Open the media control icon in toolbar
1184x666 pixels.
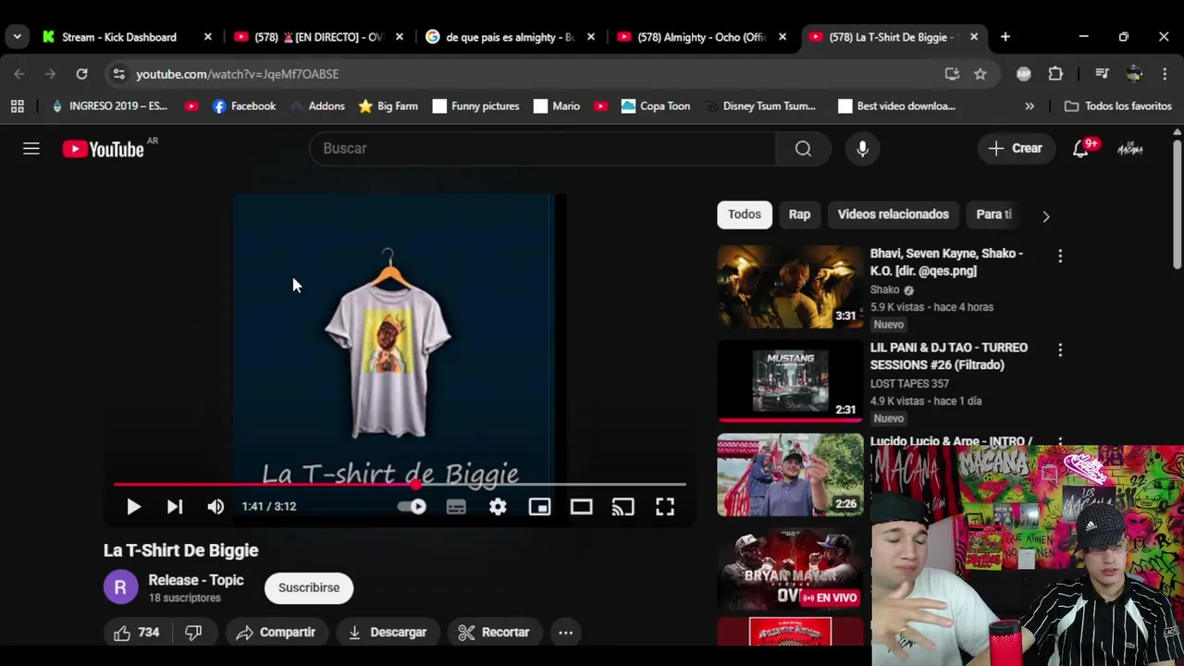pyautogui.click(x=1102, y=74)
